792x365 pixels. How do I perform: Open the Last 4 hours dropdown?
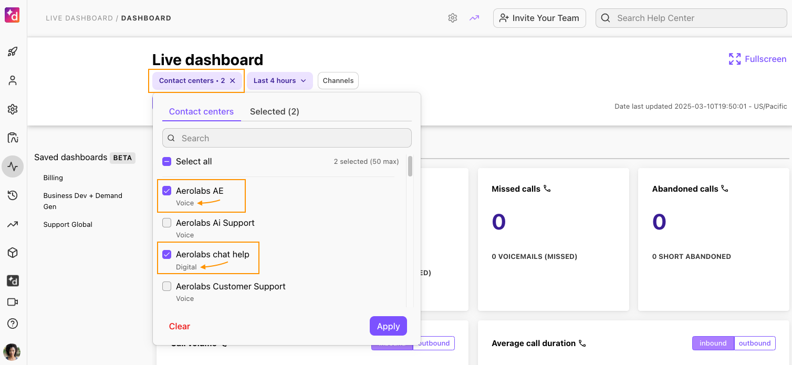[x=280, y=81]
